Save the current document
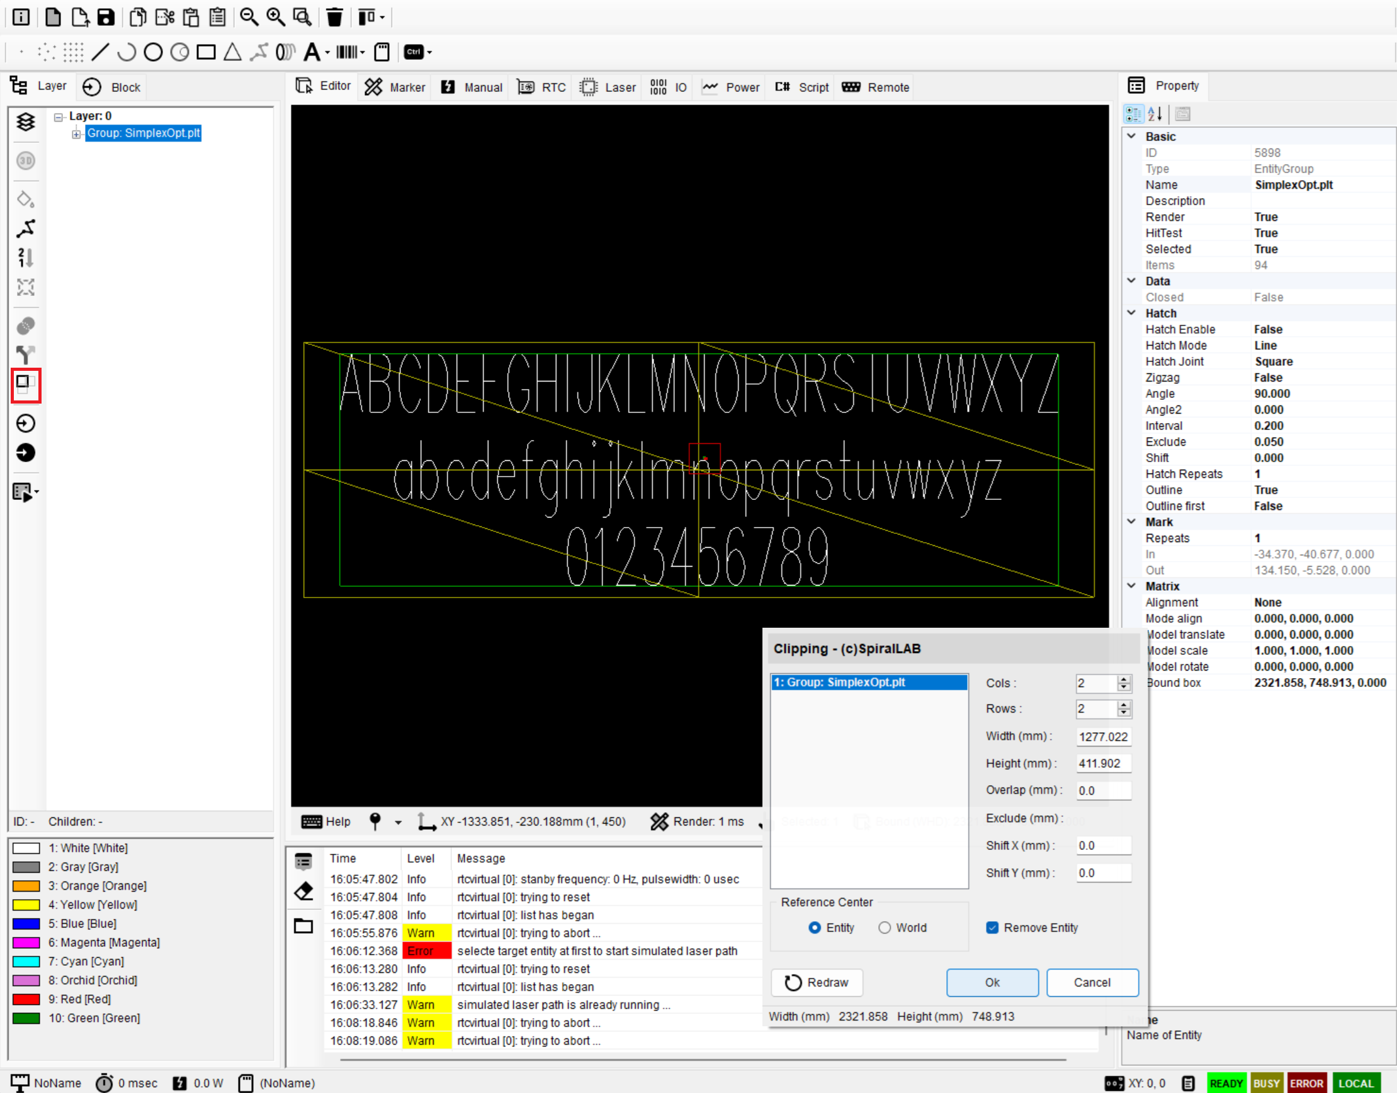Screen dimensions: 1397x1093 coord(106,17)
